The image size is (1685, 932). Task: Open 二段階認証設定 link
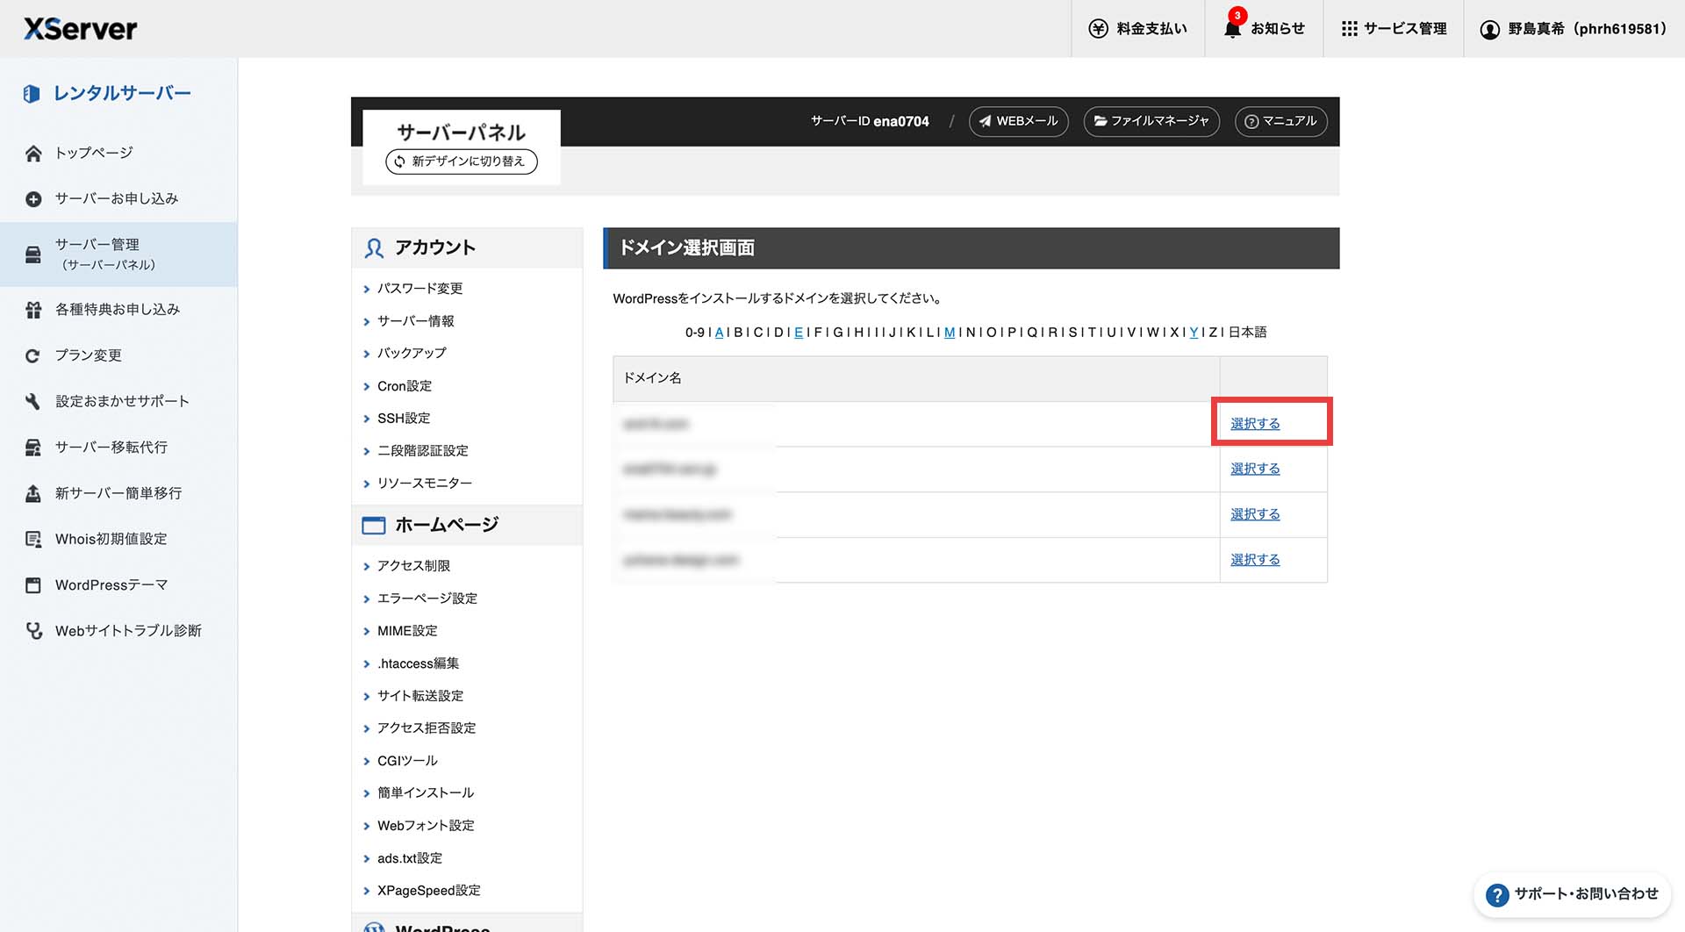423,451
